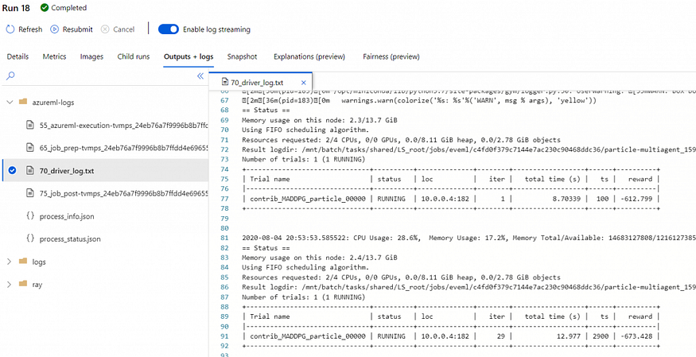Click total time value 12.977
This screenshot has height=357, width=696.
pos(568,336)
